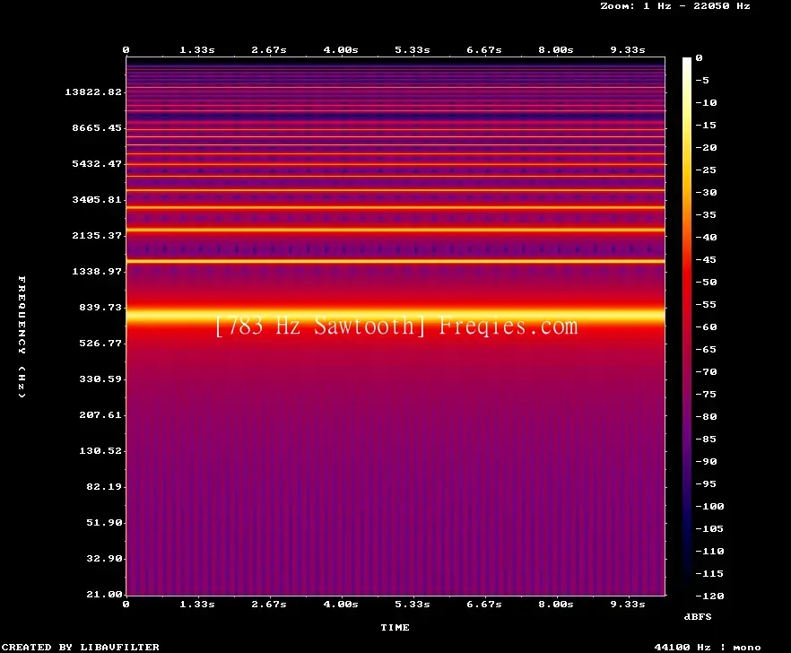
Task: Select the -80 dBFS scale value
Action: pyautogui.click(x=706, y=416)
